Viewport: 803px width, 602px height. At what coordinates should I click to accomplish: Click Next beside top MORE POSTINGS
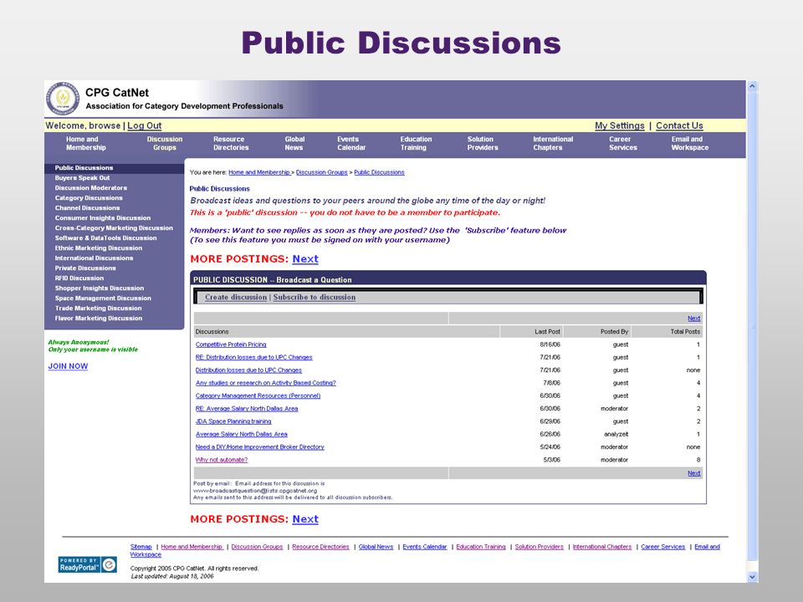click(305, 259)
